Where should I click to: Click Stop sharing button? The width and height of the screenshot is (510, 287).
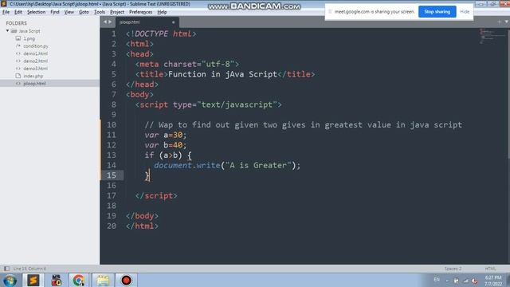pyautogui.click(x=437, y=12)
